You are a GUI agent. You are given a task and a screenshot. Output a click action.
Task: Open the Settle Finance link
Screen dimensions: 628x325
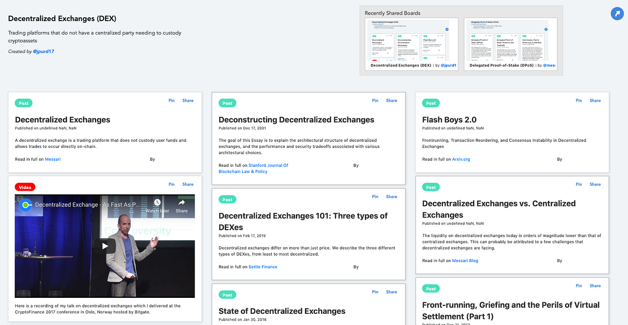coord(263,267)
